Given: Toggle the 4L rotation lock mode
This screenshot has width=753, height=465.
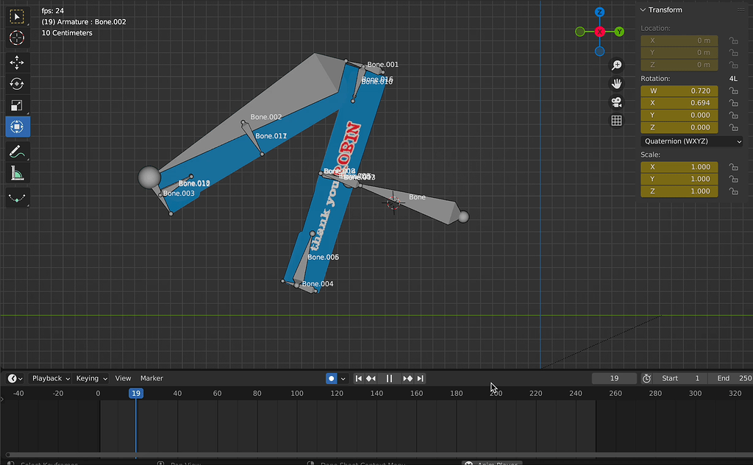Looking at the screenshot, I should [x=733, y=78].
